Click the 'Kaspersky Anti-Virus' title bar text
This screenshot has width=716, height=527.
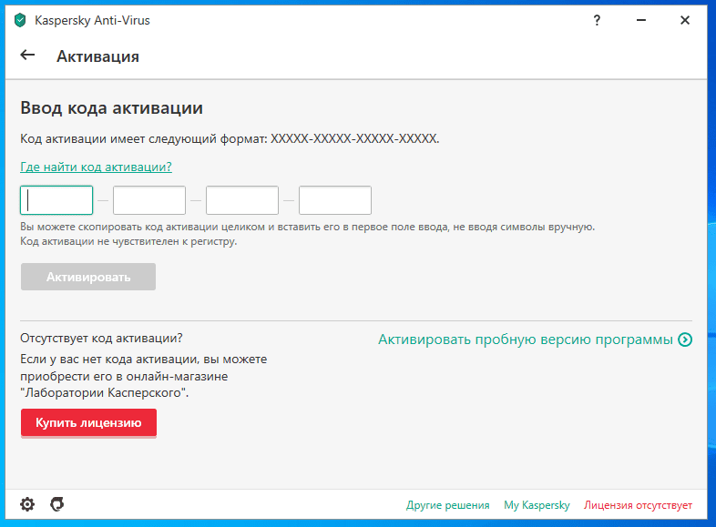pyautogui.click(x=92, y=20)
